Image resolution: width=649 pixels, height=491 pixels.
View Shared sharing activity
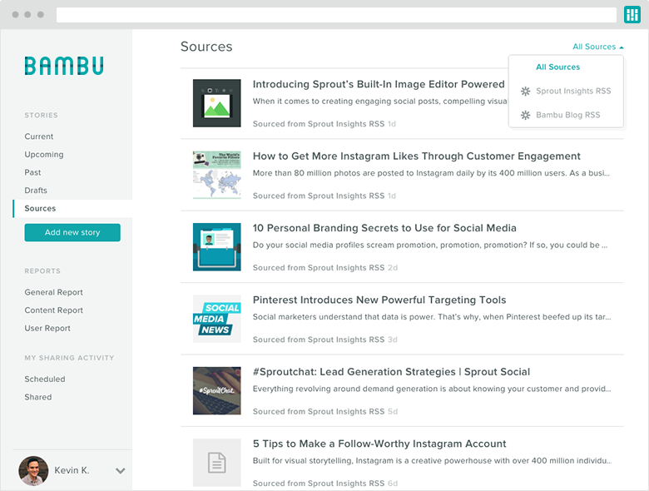(38, 397)
